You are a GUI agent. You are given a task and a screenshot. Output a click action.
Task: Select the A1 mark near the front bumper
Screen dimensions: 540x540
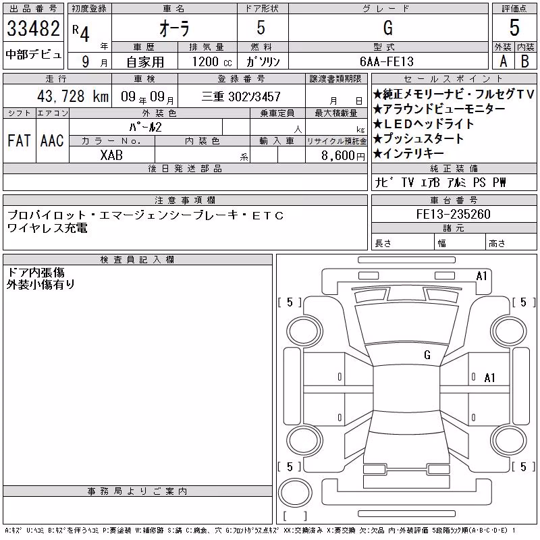481,276
